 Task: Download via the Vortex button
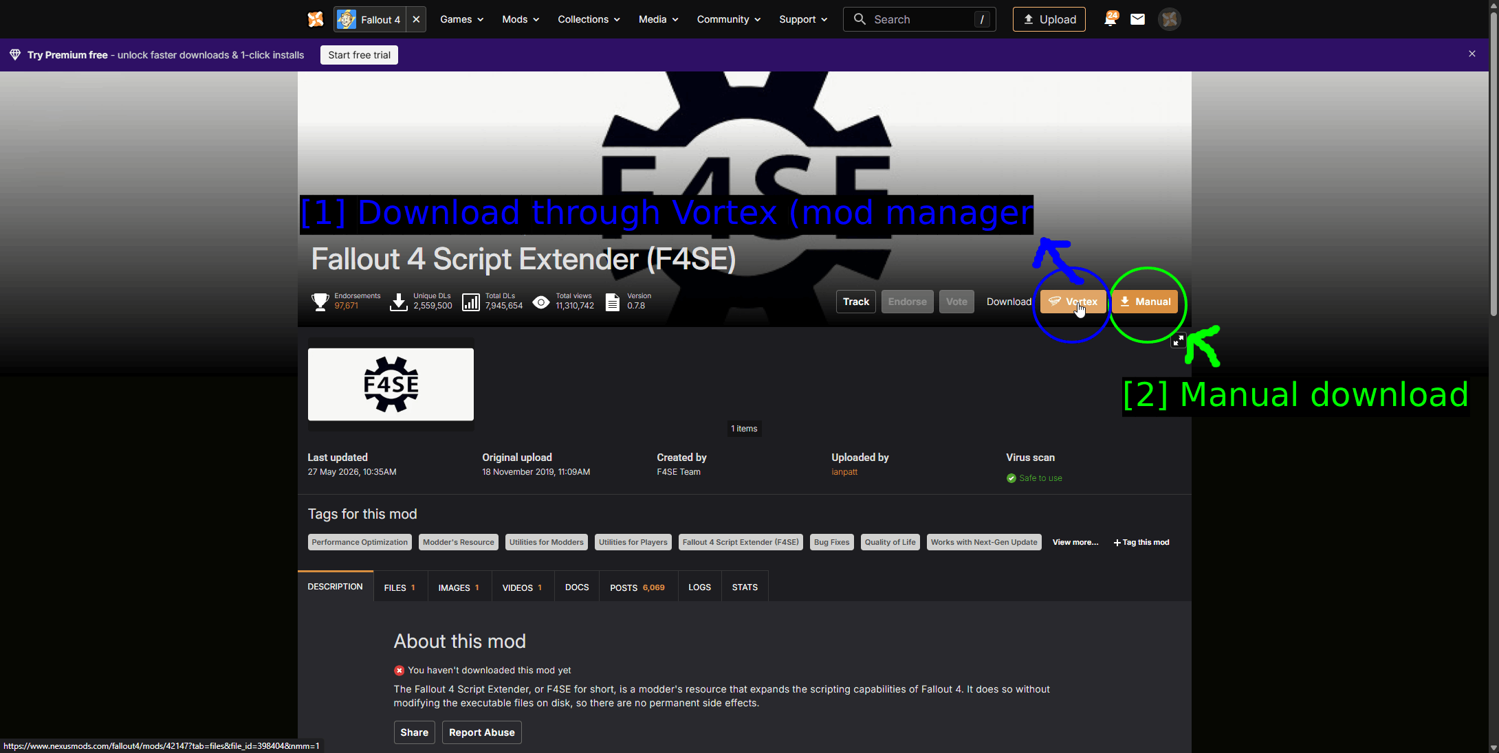(1073, 302)
